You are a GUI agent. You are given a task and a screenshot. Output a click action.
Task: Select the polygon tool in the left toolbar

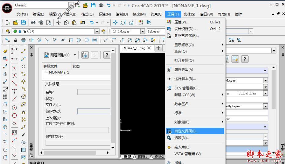pyautogui.click(x=23, y=66)
